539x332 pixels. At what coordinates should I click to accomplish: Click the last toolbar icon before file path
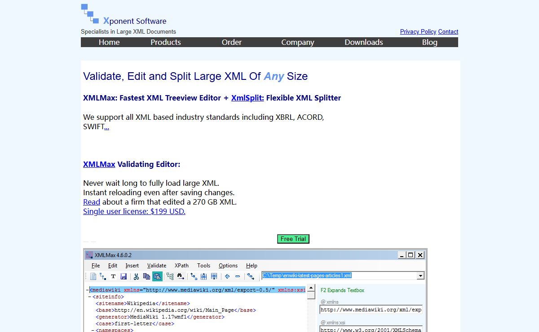[x=251, y=276]
